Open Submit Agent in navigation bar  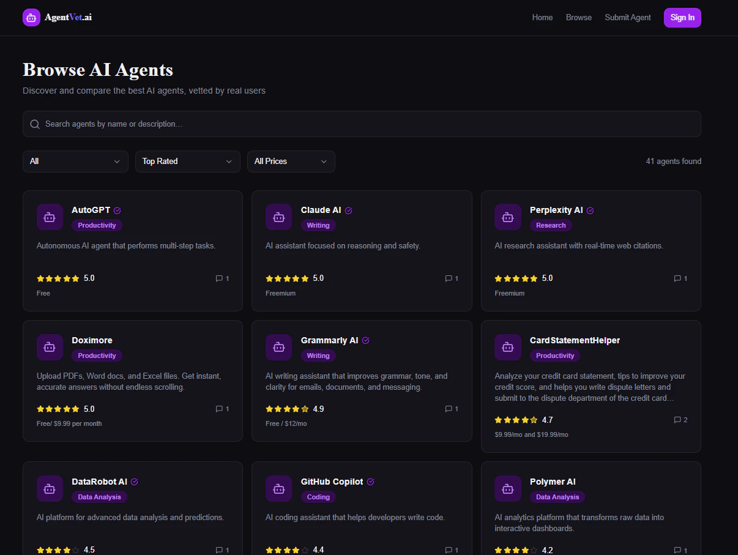point(628,17)
